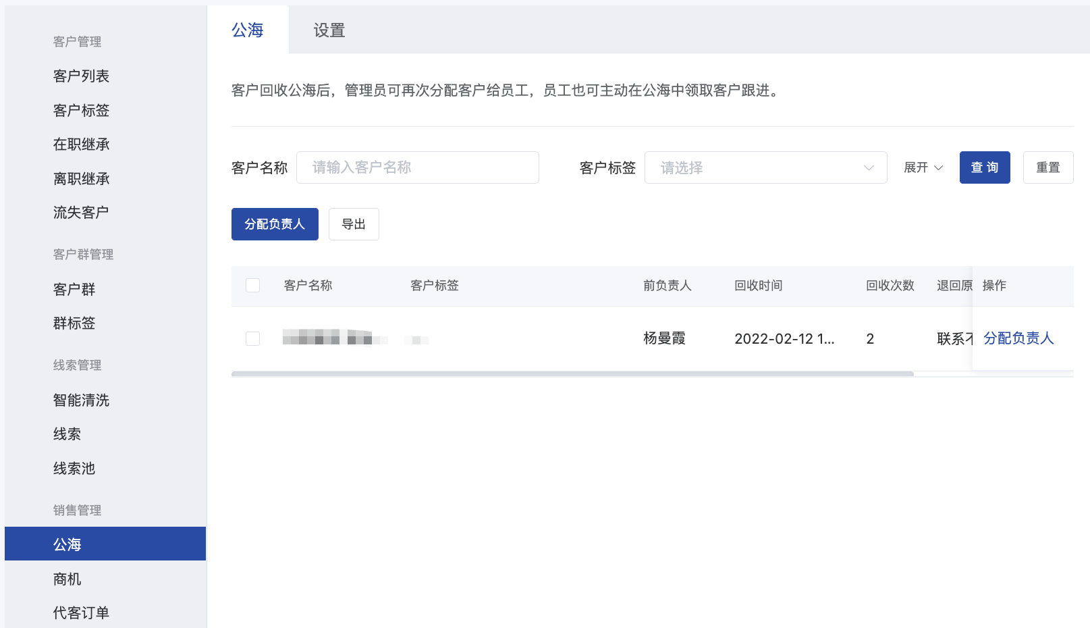Screen dimensions: 1090x628
Task: Click the 客户名称 column header
Action: [x=308, y=286]
